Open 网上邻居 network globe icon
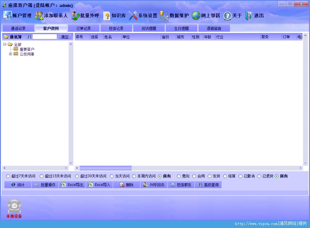The width and height of the screenshot is (310, 228). [196, 16]
